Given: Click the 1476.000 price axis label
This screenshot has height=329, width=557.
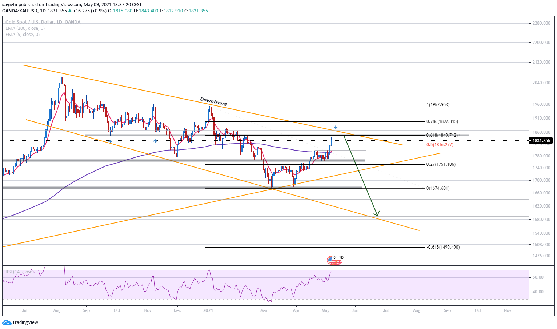Looking at the screenshot, I should [541, 256].
